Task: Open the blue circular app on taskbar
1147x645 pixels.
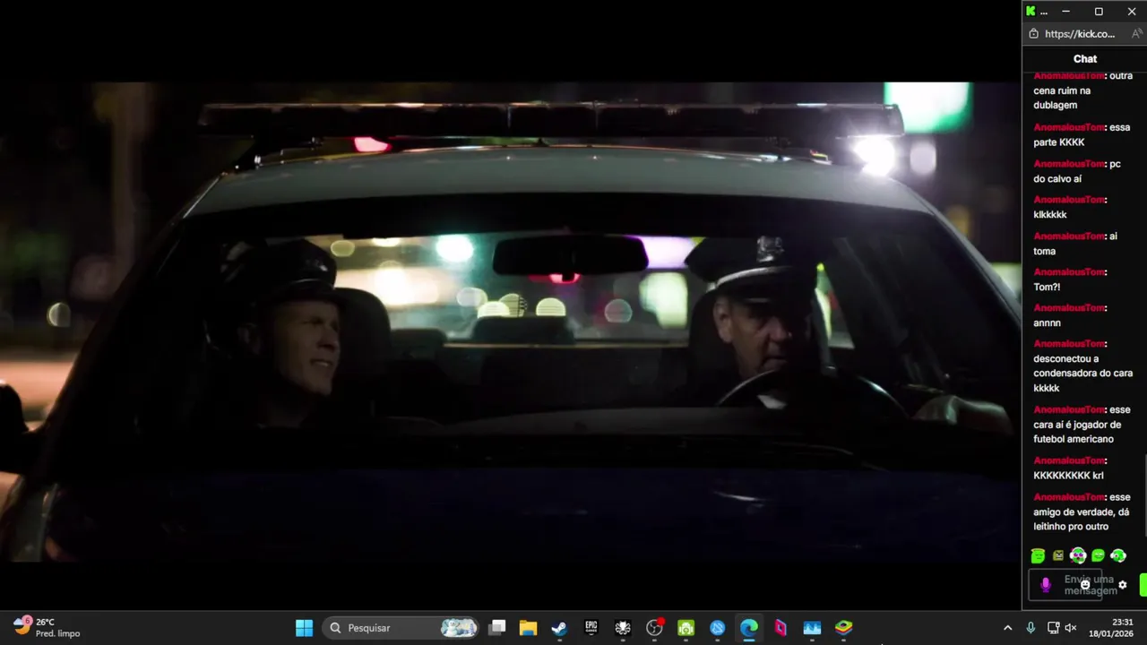Action: coord(718,628)
